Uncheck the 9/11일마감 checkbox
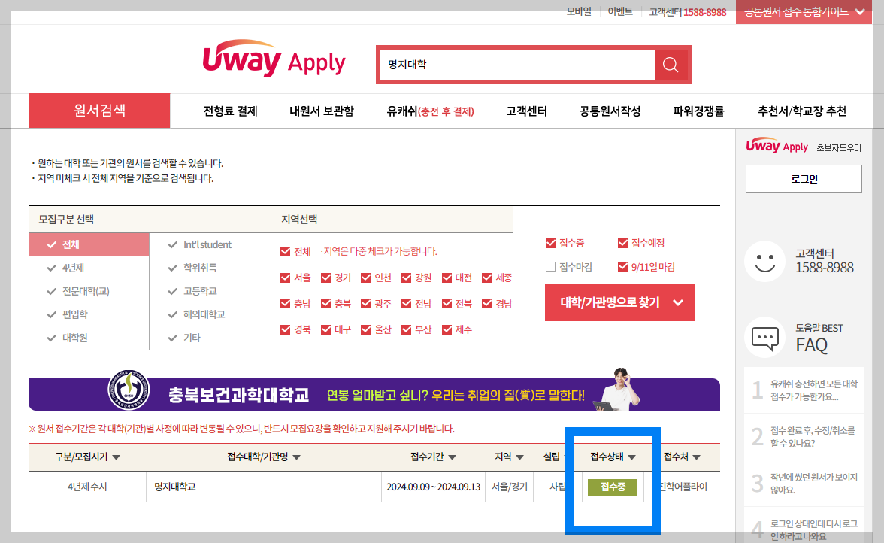 point(623,267)
